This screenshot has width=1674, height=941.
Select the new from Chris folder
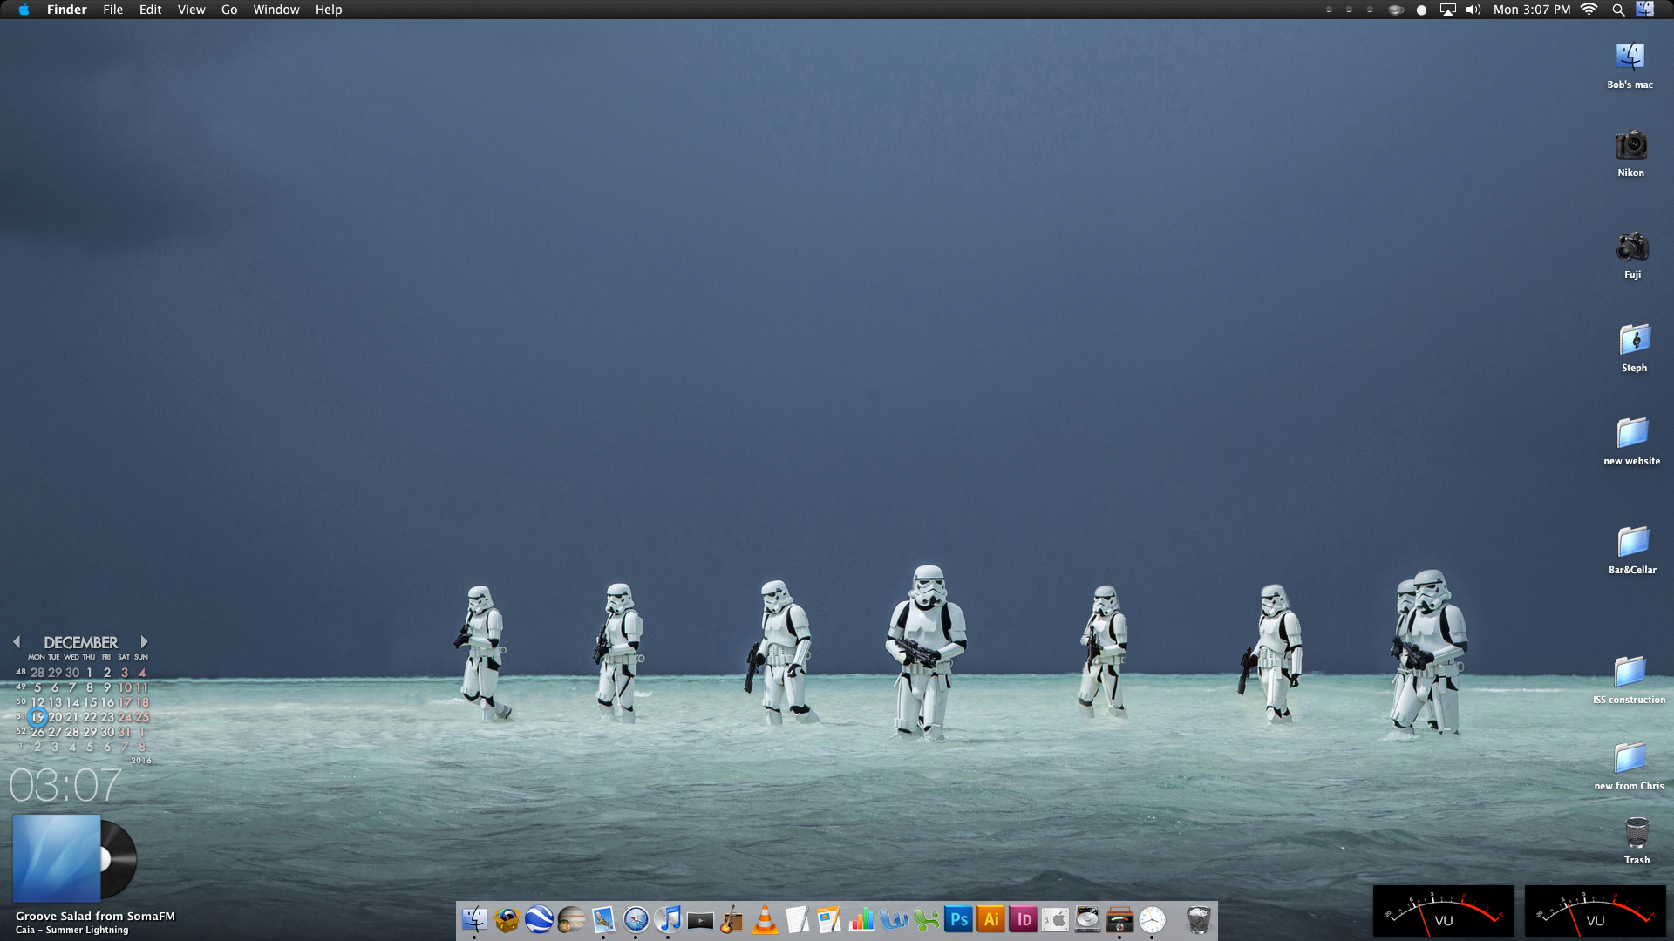tap(1629, 758)
